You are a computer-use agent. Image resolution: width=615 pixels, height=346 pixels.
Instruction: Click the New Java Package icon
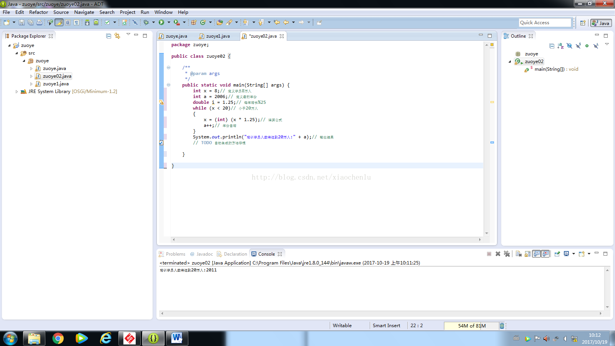click(194, 22)
